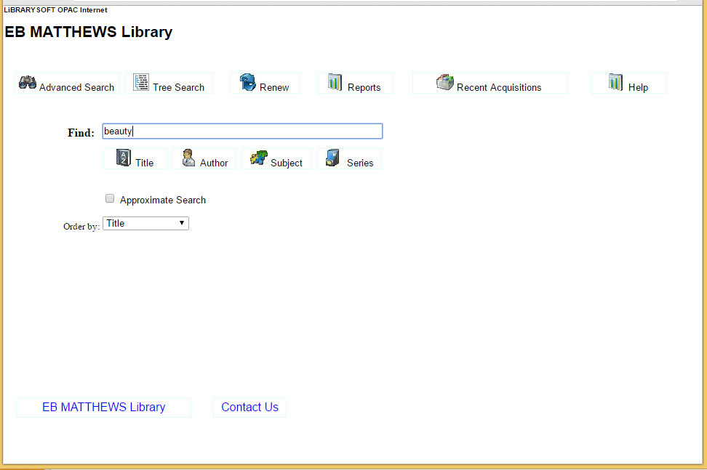
Task: Click the Advanced Search text label
Action: coord(76,87)
